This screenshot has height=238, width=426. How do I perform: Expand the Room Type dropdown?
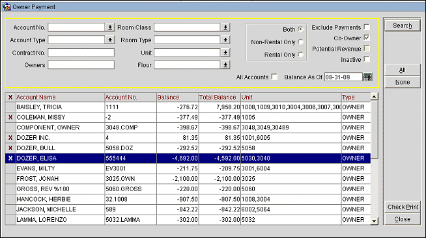coord(225,40)
